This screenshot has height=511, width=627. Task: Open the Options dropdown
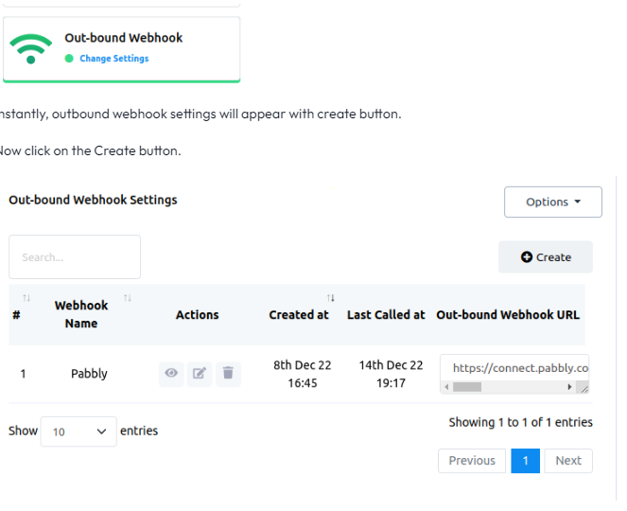[553, 203]
